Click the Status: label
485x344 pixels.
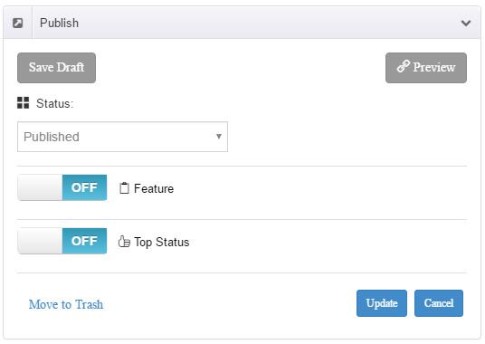pyautogui.click(x=55, y=103)
